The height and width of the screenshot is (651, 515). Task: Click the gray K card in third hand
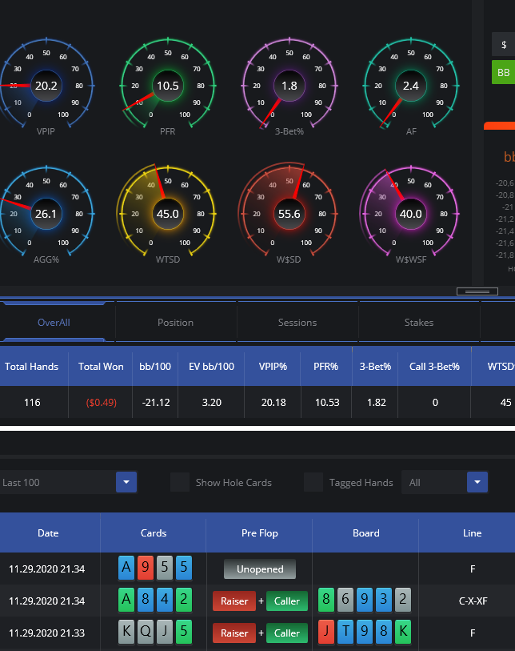(126, 632)
